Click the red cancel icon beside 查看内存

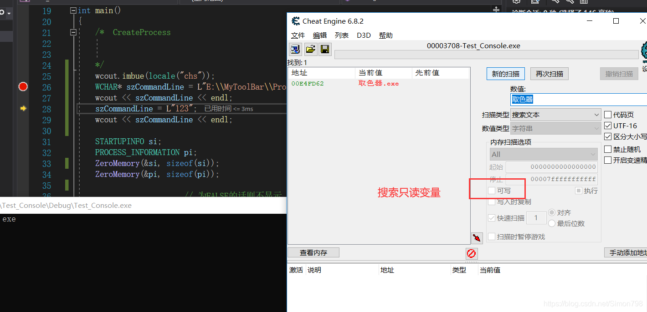pyautogui.click(x=472, y=254)
